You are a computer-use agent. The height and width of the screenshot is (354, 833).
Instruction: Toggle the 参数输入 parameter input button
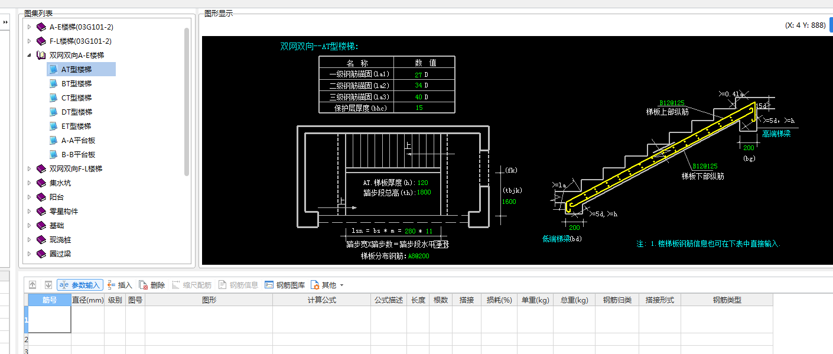point(80,285)
